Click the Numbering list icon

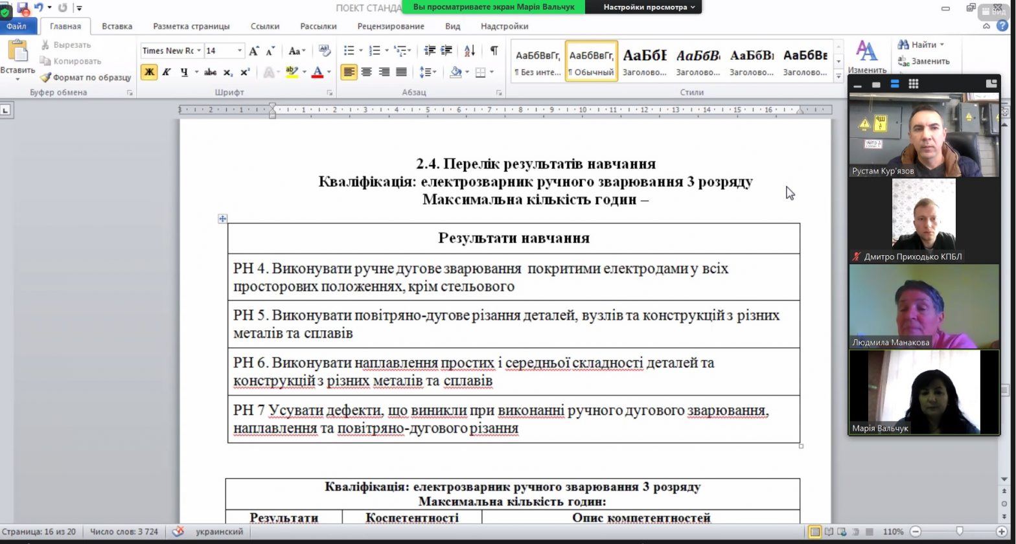pyautogui.click(x=375, y=51)
